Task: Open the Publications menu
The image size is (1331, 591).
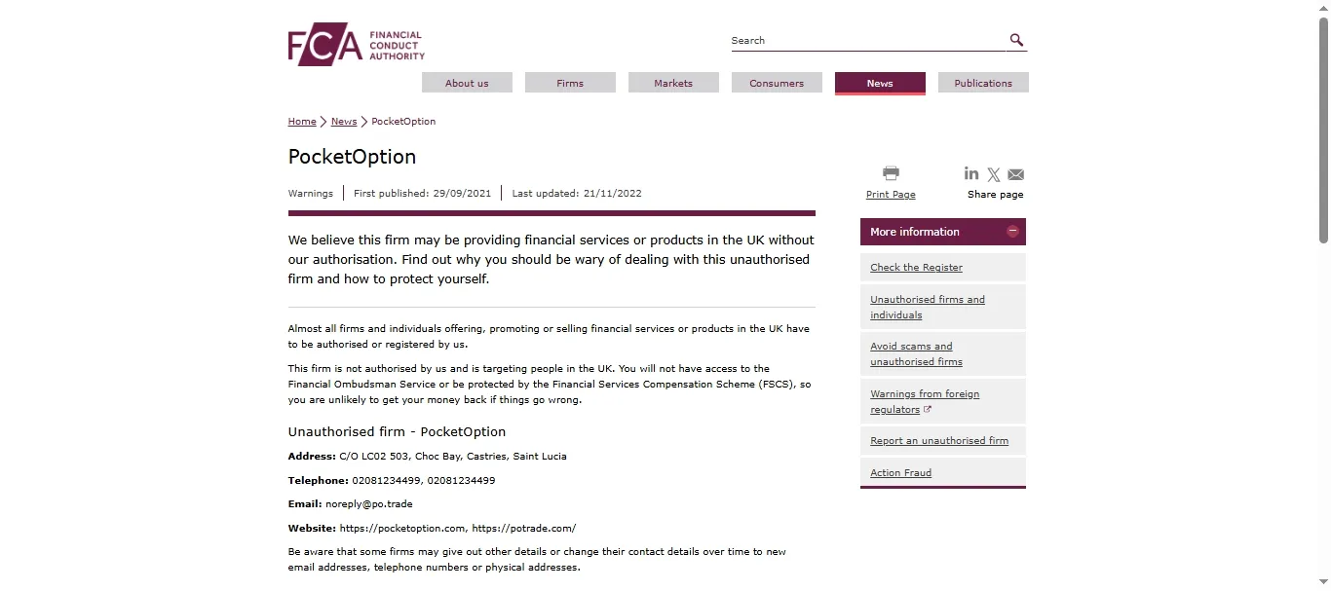Action: pyautogui.click(x=983, y=83)
